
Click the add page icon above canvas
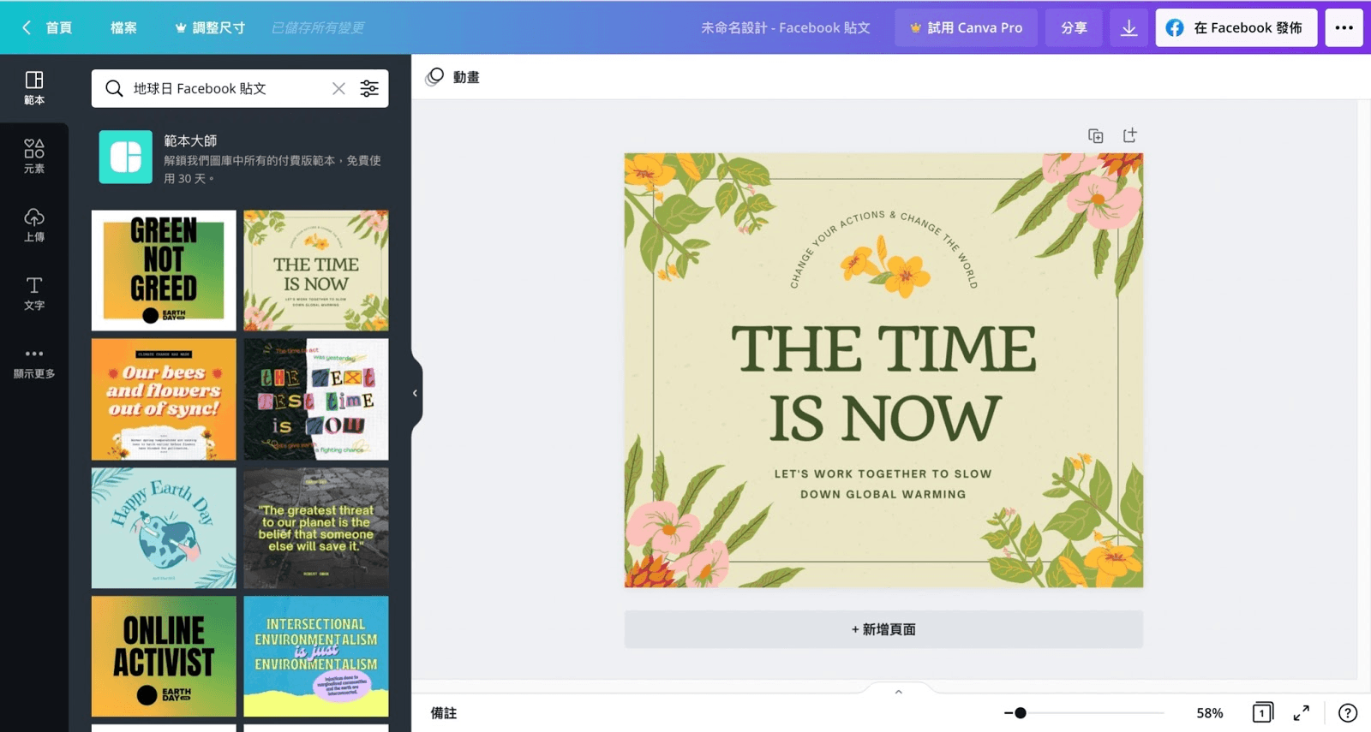[x=1130, y=135]
